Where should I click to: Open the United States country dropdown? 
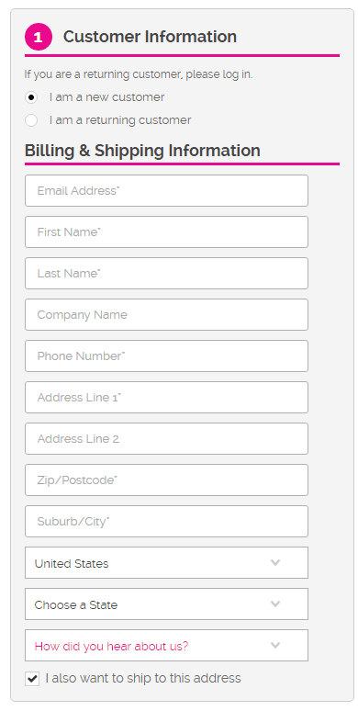point(166,563)
